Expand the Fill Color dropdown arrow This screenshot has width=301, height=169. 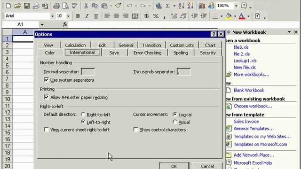[x=235, y=16]
